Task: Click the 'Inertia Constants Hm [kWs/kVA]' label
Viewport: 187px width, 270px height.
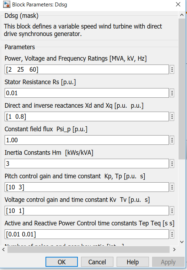Action: [49, 153]
